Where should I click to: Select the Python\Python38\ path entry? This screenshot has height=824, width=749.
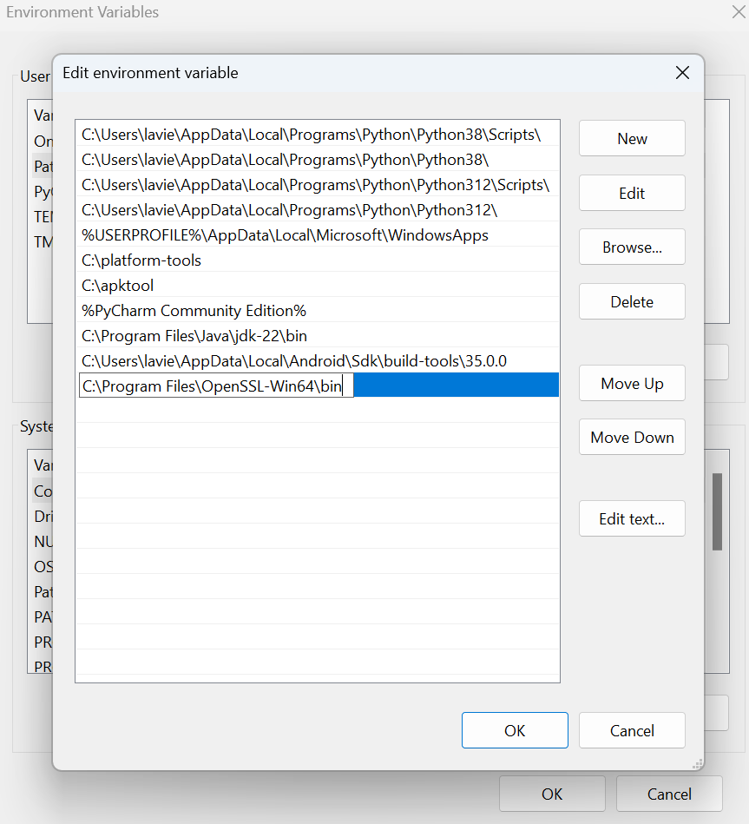[318, 160]
